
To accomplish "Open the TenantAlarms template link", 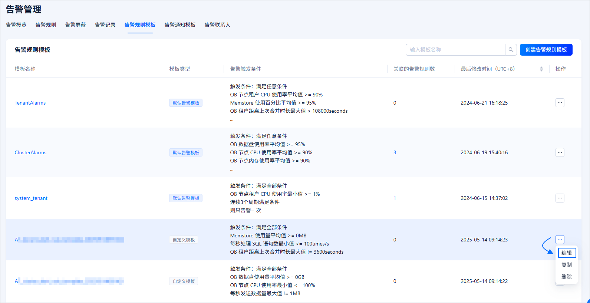I will (x=30, y=103).
